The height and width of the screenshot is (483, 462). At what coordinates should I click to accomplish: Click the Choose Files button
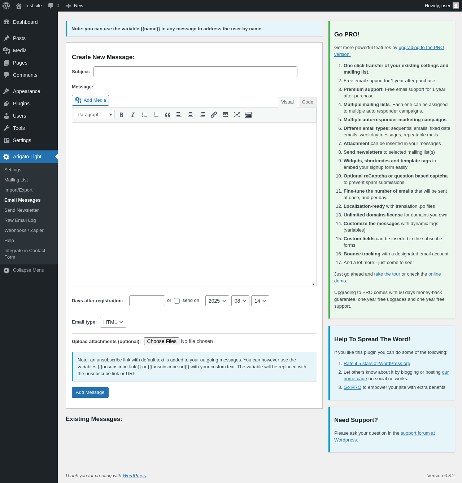162,341
